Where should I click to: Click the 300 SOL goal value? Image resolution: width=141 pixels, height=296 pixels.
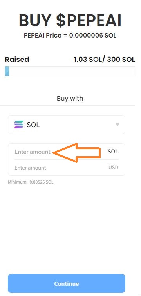tap(121, 60)
